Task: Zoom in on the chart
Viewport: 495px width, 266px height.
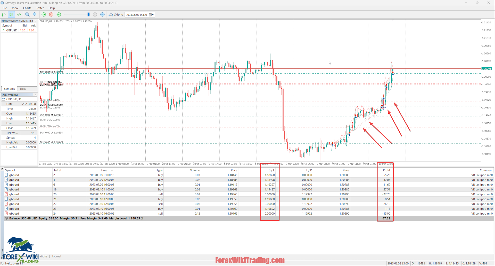Action: point(27,14)
